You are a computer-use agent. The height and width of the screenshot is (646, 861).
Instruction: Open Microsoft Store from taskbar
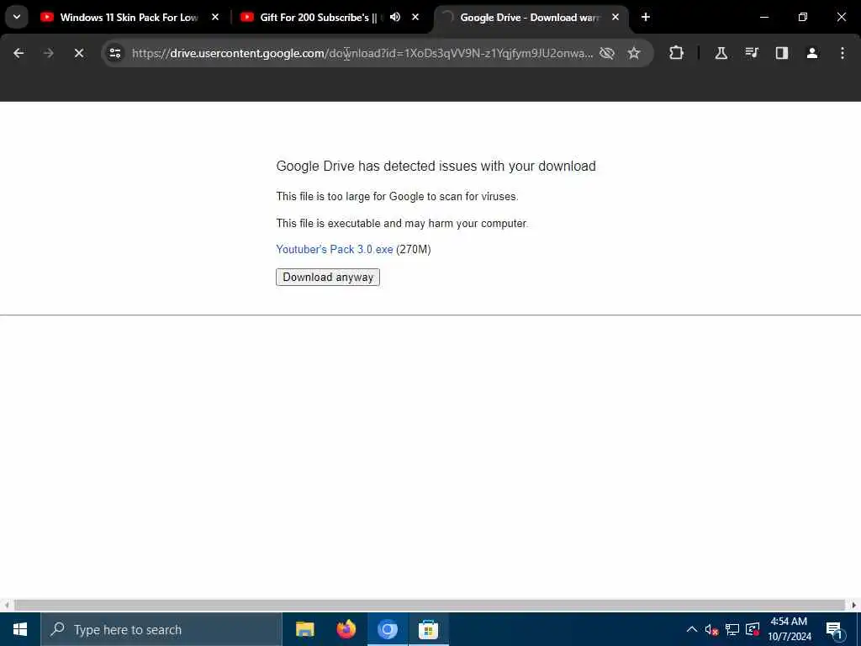point(428,629)
